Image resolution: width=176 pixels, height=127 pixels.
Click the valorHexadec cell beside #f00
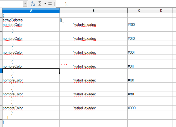tap(93, 25)
